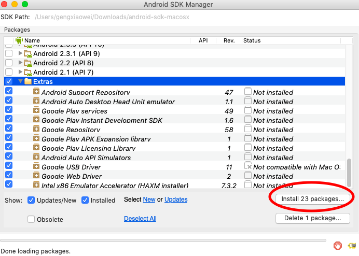Uncheck Google Play services checkbox
Image resolution: width=359 pixels, height=256 pixels.
point(9,109)
